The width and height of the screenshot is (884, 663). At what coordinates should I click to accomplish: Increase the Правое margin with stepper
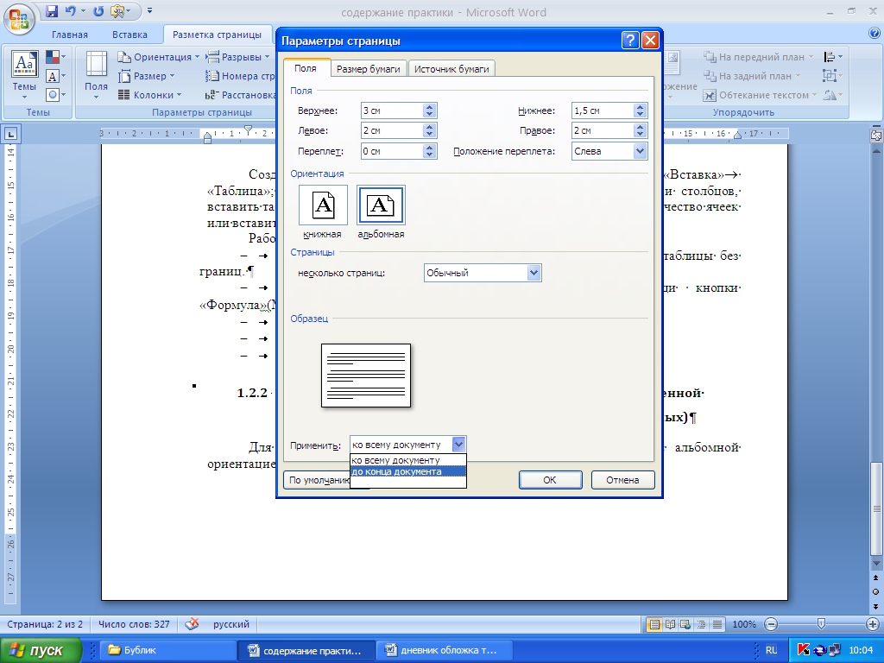point(640,127)
